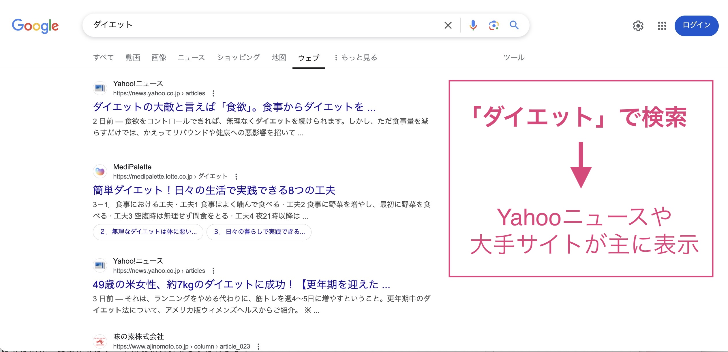The width and height of the screenshot is (728, 352).
Task: Open the ツール options
Action: tap(514, 58)
